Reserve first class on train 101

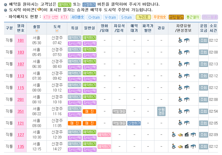[x=74, y=38]
